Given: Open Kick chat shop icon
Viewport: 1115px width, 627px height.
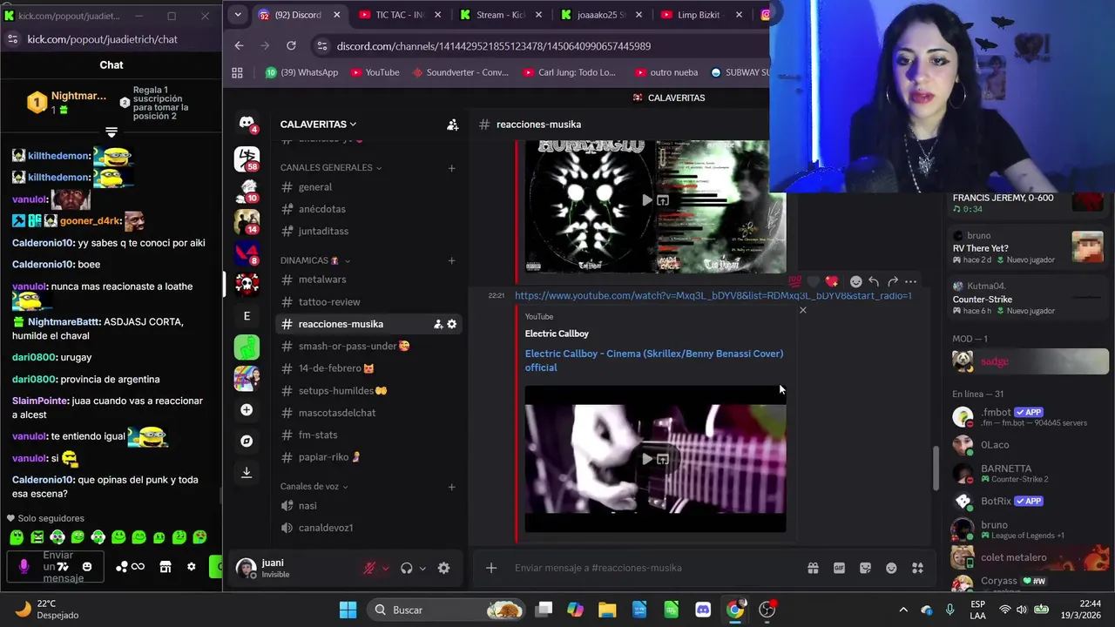Looking at the screenshot, I should point(166,567).
